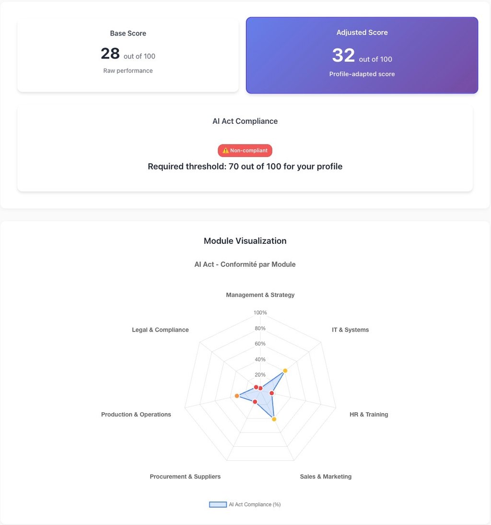Click the Module Visualization heading
This screenshot has height=525, width=491.
(245, 241)
